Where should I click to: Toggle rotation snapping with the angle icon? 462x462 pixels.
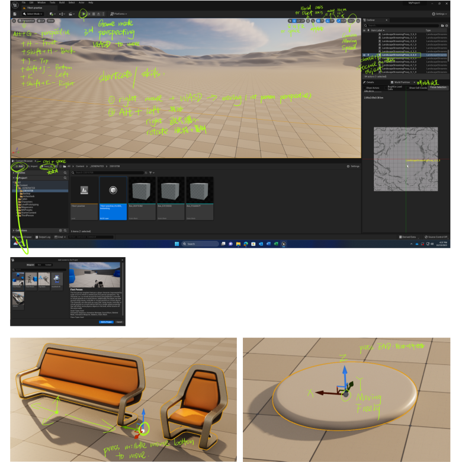pyautogui.click(x=328, y=21)
